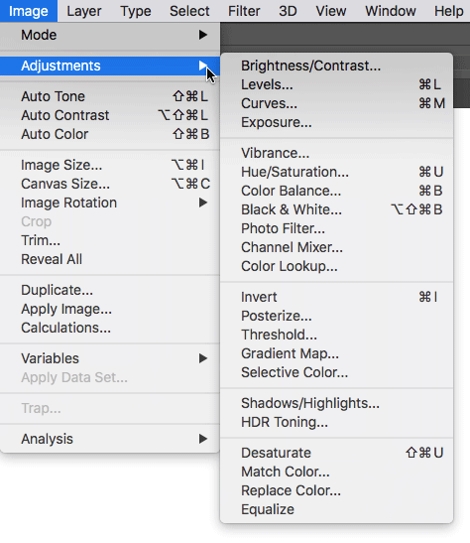
Task: Open Canvas Size dialog
Action: (x=110, y=184)
